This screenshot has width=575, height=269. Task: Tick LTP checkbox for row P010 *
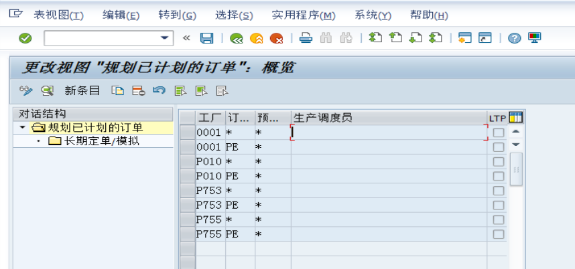coord(499,162)
